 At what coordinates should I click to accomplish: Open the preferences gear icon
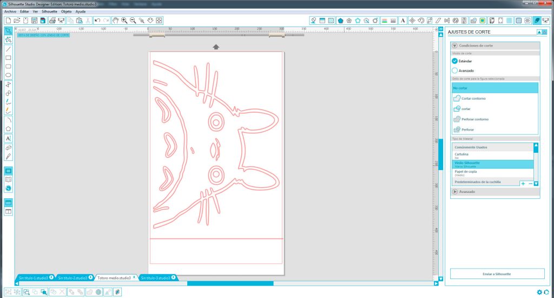[539, 292]
